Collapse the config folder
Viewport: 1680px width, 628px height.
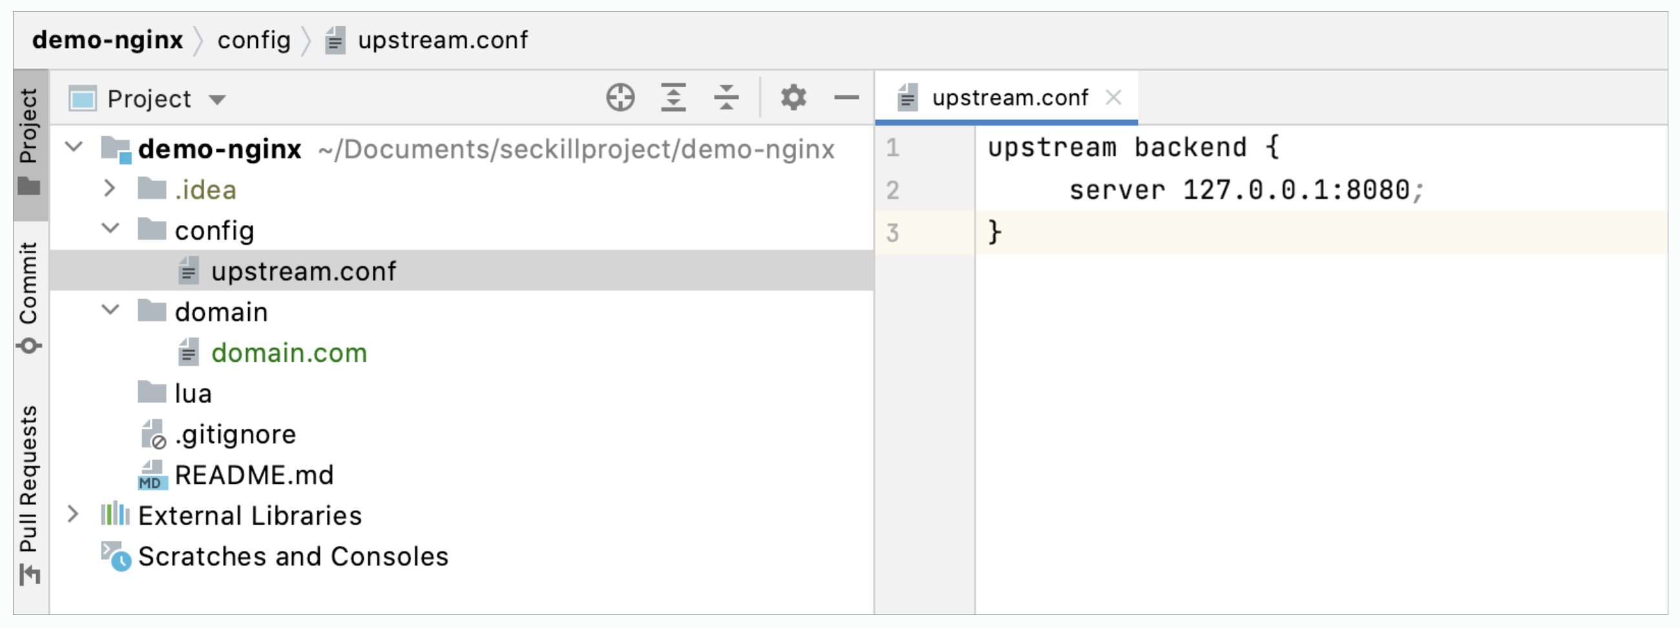[x=110, y=229]
